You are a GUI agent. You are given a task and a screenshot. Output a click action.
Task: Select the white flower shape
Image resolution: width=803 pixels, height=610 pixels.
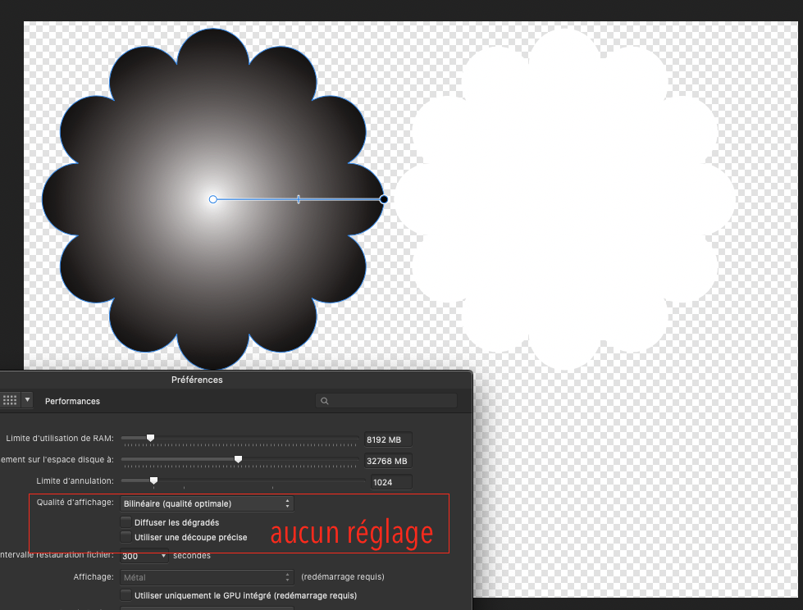click(564, 199)
